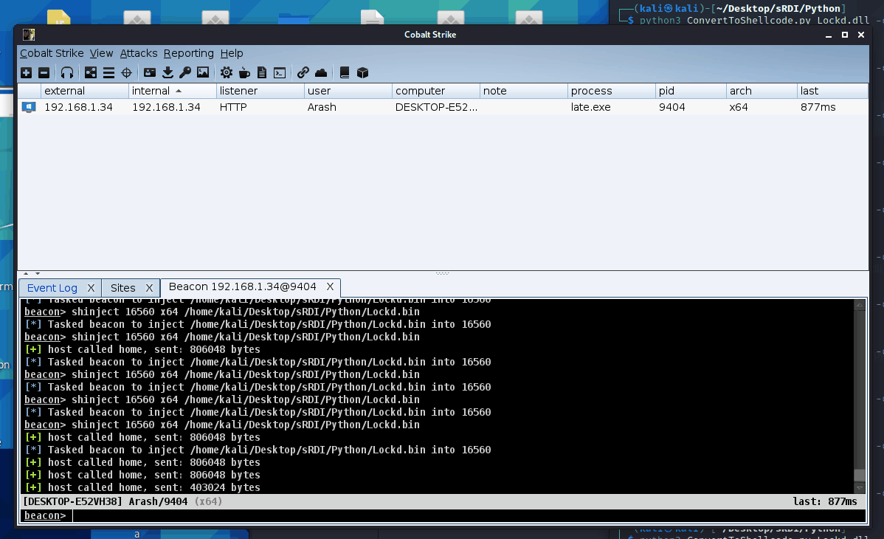
Task: Click console scrollbar down arrow
Action: click(x=859, y=488)
